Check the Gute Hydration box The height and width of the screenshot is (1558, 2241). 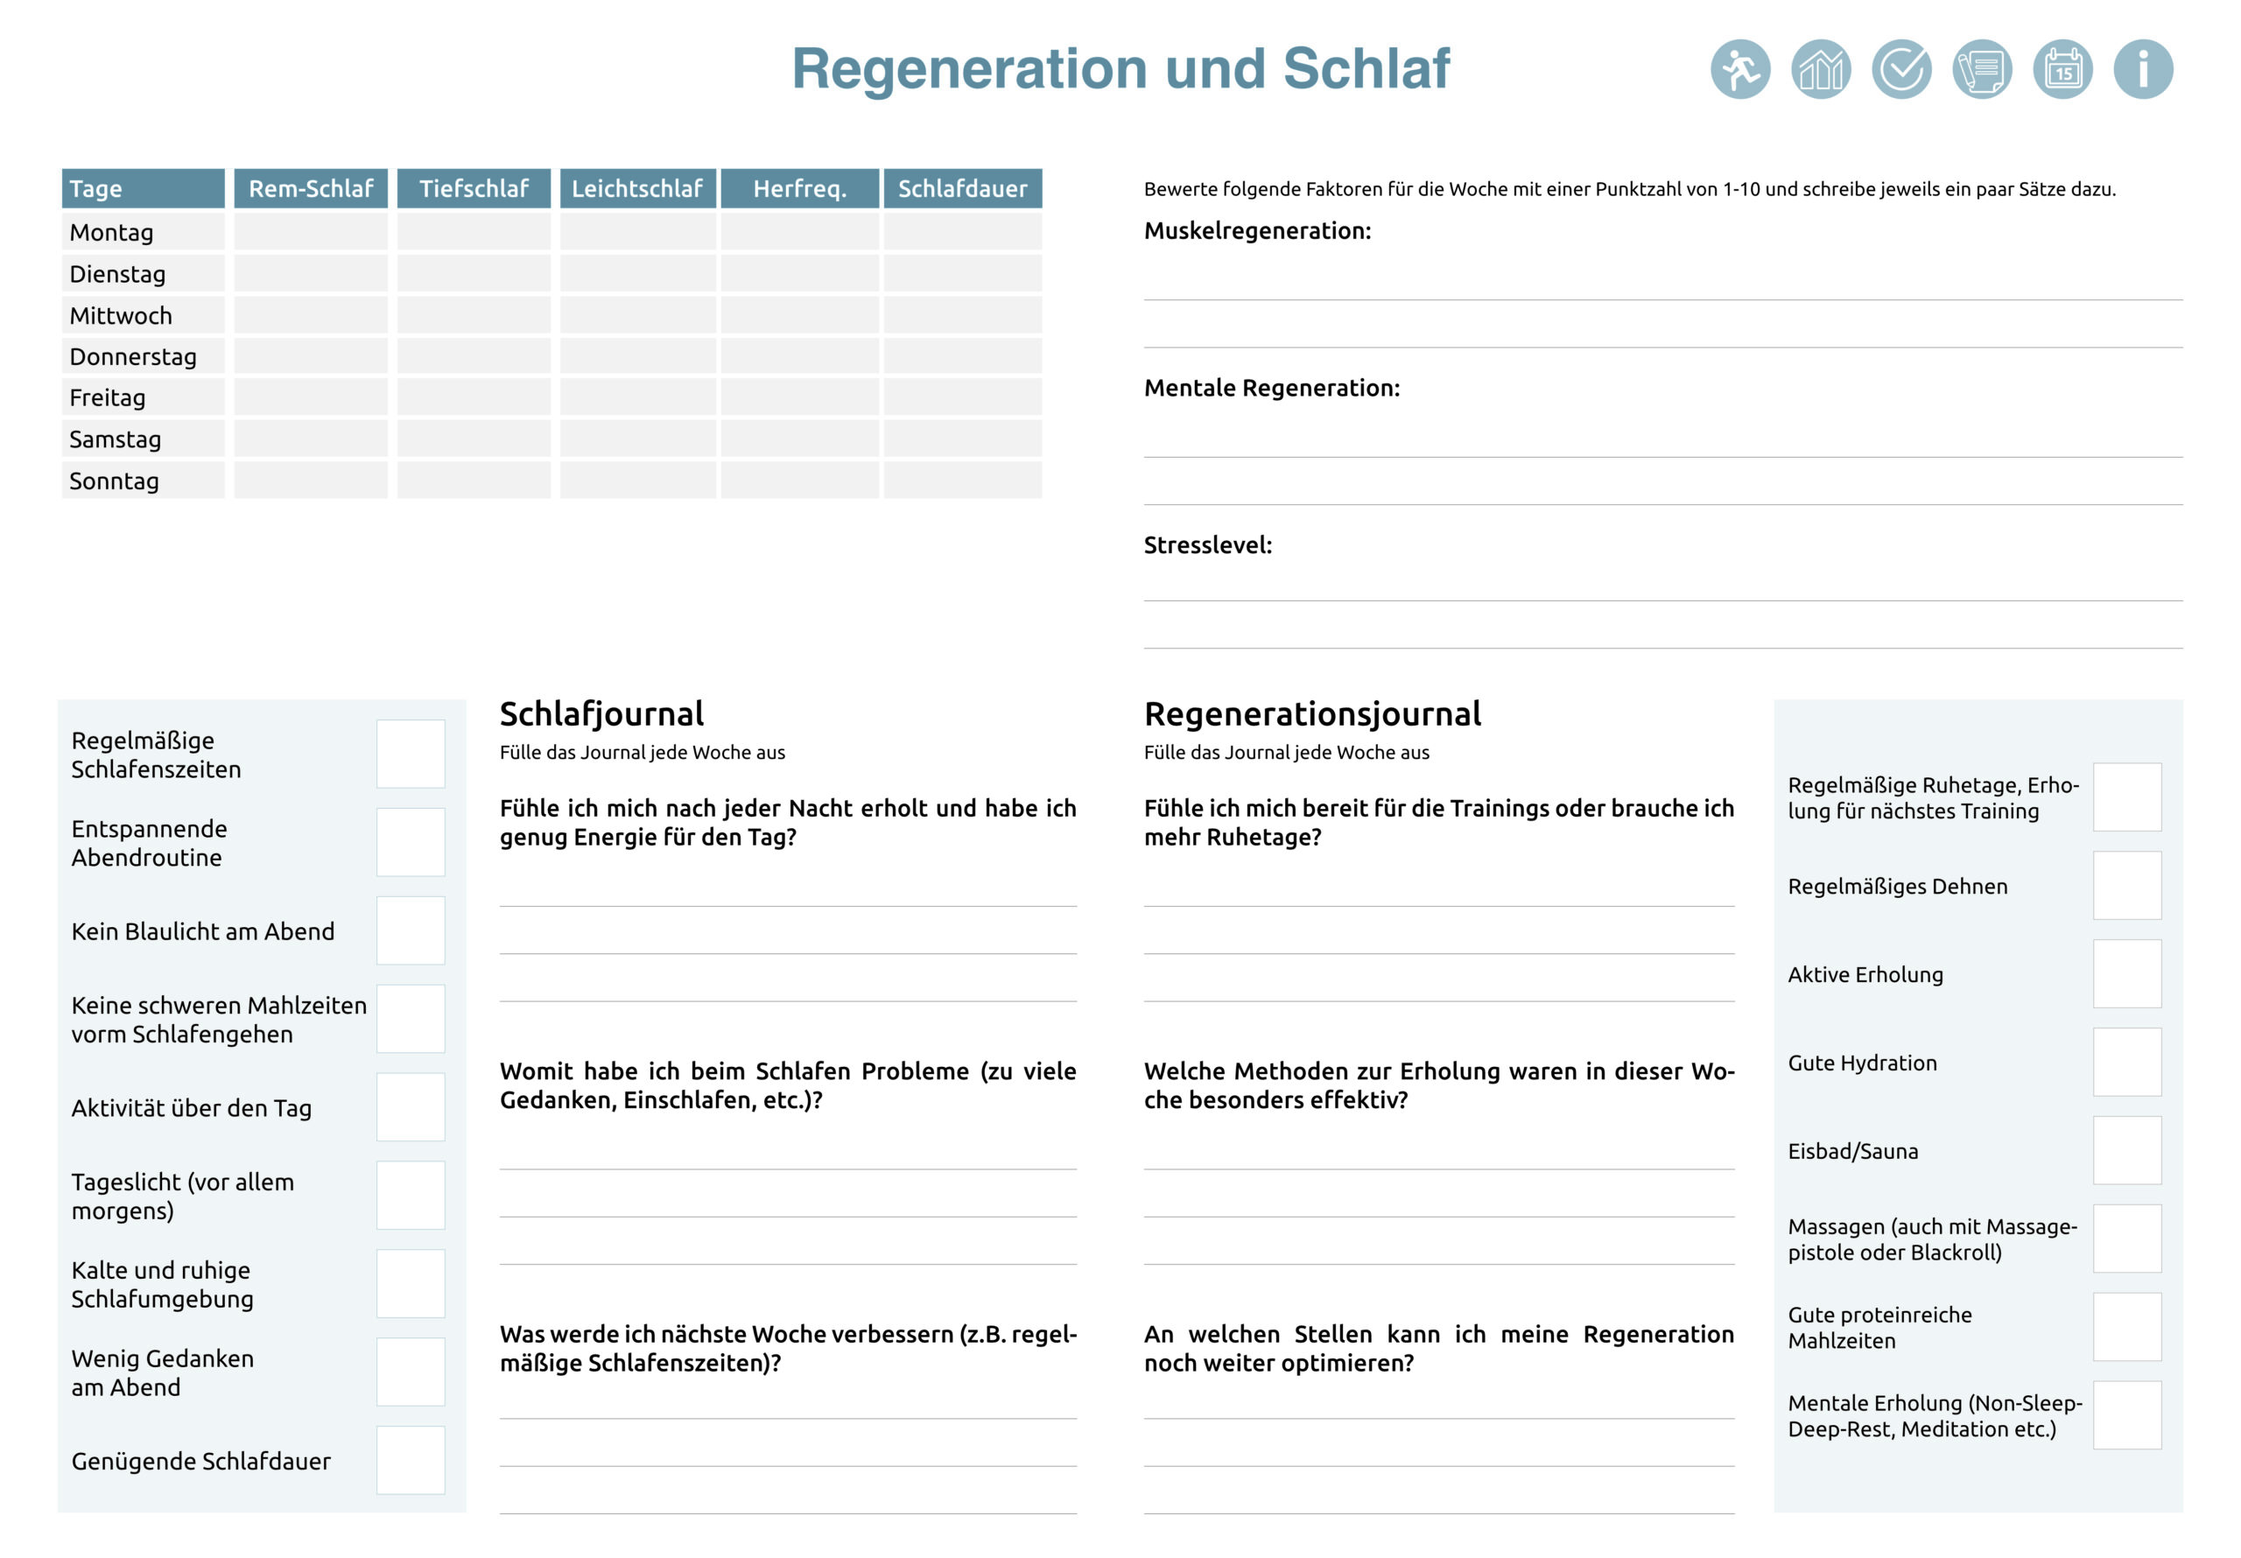[x=2127, y=1062]
